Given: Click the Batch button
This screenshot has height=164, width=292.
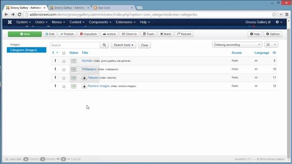Looking at the screenshot, I should pyautogui.click(x=166, y=34).
